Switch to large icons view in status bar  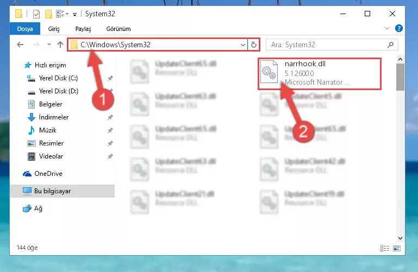(x=397, y=248)
